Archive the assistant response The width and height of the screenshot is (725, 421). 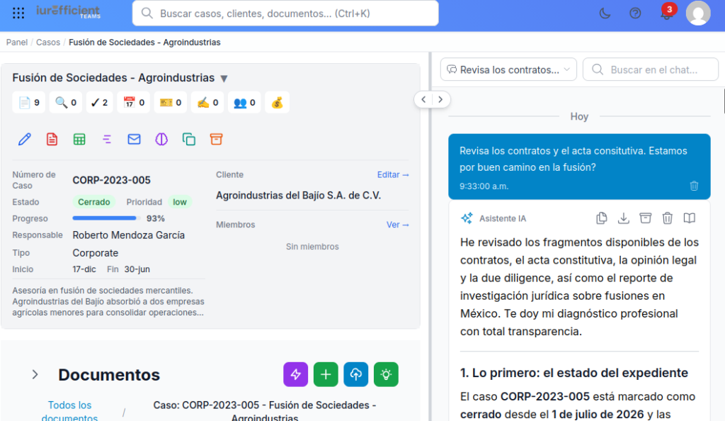click(x=646, y=218)
